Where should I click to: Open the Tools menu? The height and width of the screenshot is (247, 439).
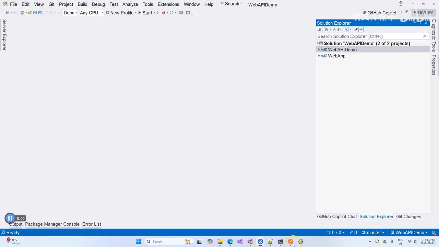click(148, 4)
